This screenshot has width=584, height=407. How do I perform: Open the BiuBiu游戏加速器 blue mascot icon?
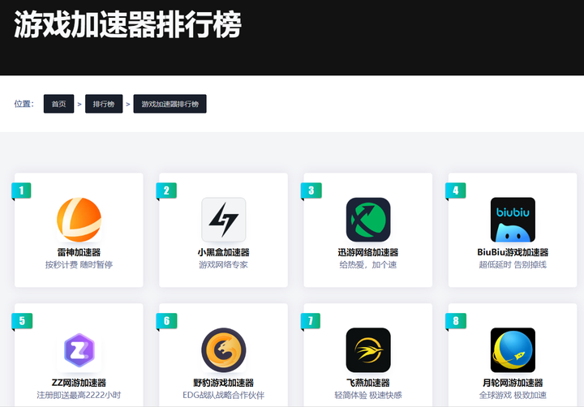[513, 220]
